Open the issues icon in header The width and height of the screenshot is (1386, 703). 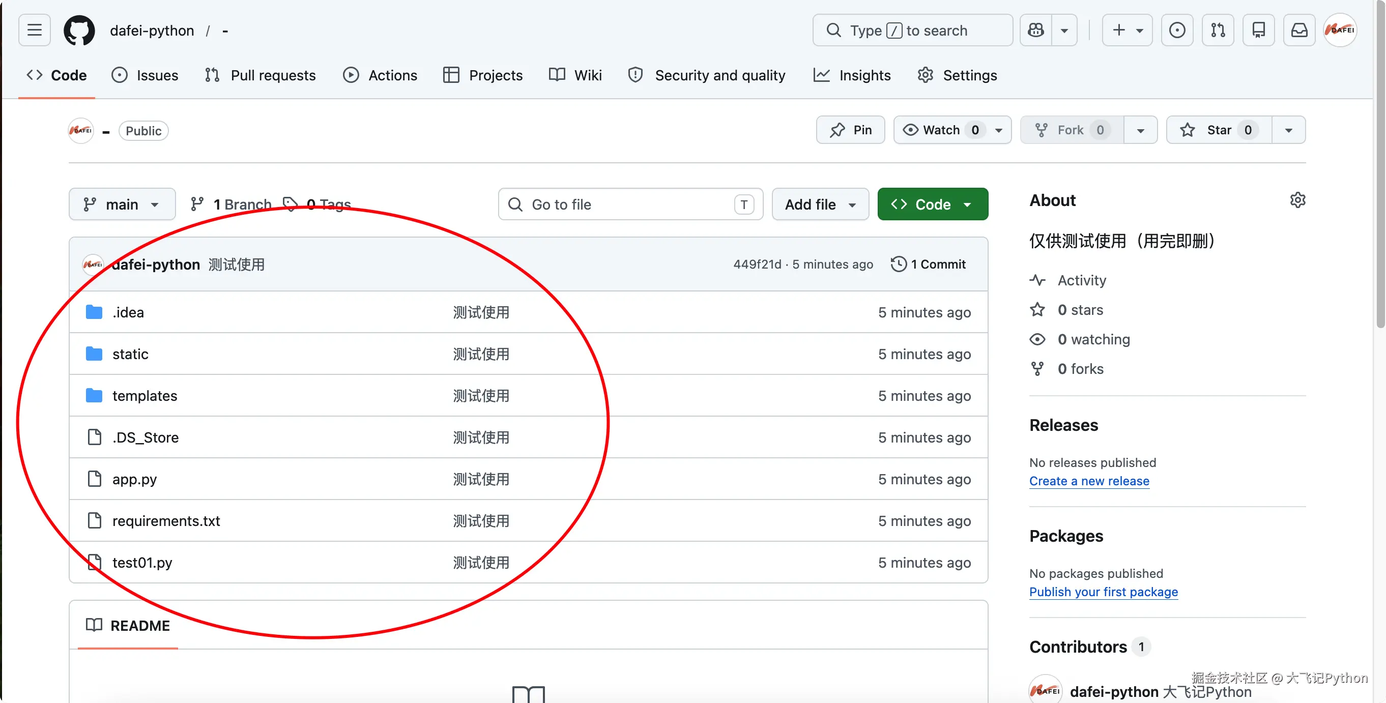coord(1177,30)
